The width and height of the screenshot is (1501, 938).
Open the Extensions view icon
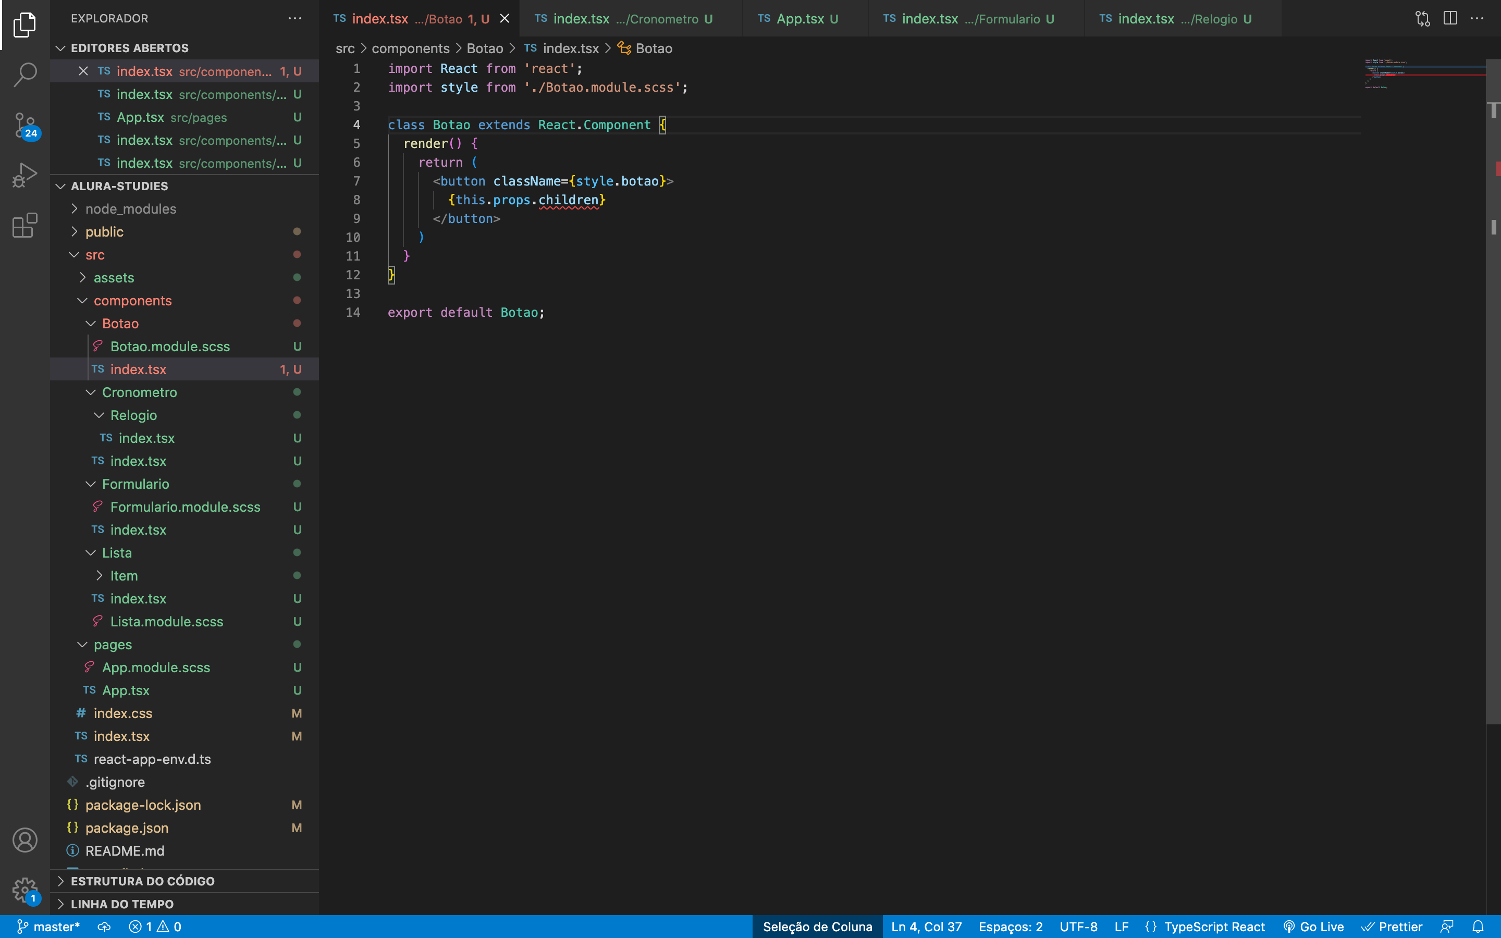click(x=25, y=225)
